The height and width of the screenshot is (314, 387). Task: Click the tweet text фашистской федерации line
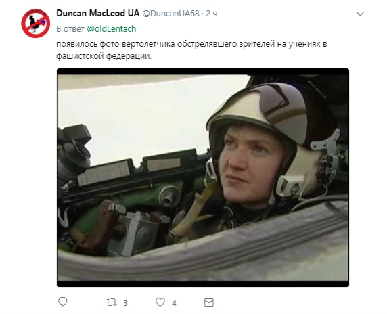[104, 56]
